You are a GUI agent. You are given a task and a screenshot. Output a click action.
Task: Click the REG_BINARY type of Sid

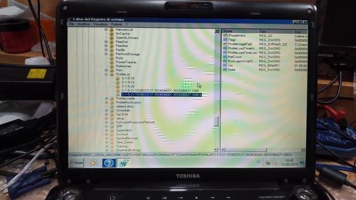click(x=269, y=66)
